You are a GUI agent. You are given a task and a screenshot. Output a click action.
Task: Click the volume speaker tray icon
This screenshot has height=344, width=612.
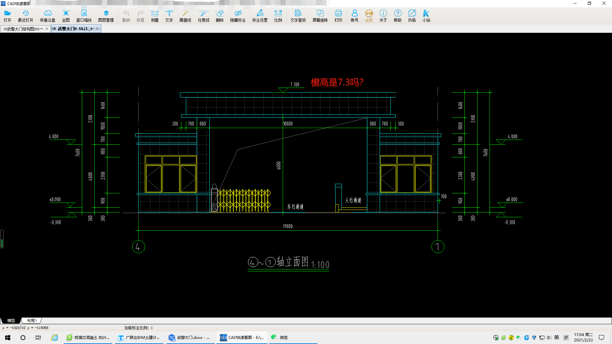(x=549, y=338)
